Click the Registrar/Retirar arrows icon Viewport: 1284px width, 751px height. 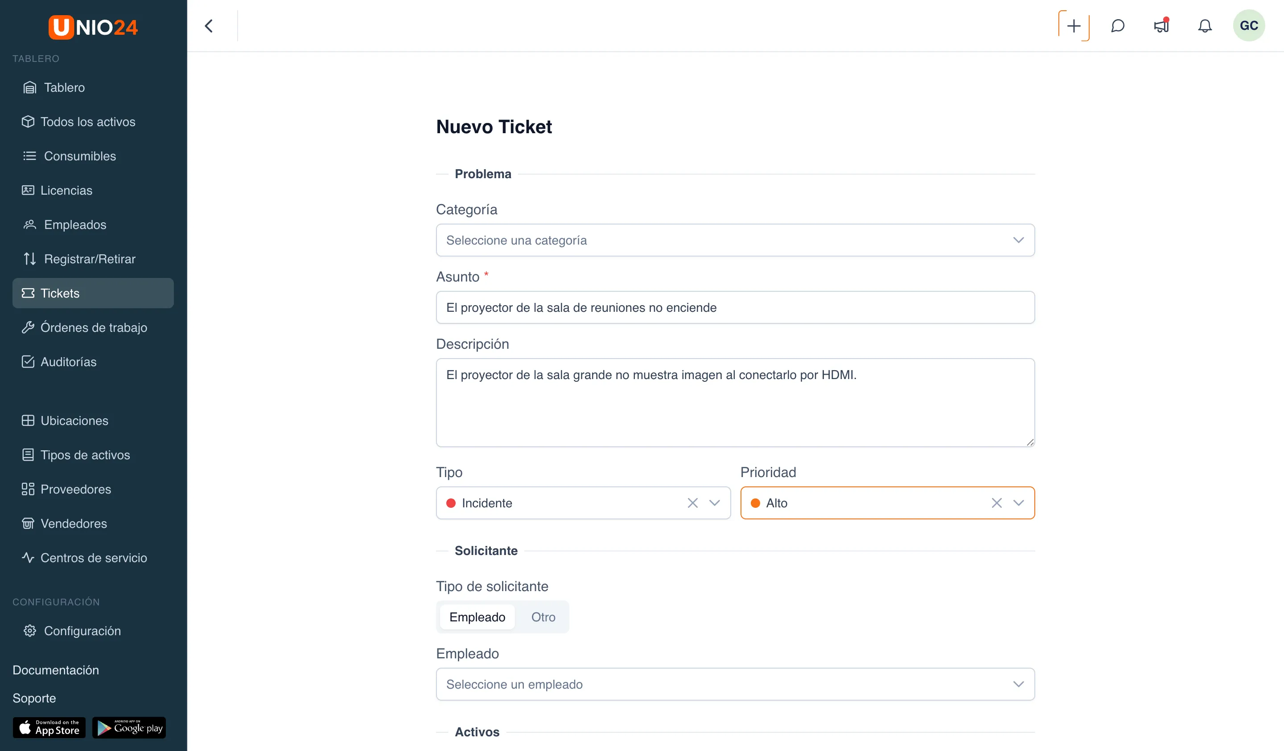[29, 259]
